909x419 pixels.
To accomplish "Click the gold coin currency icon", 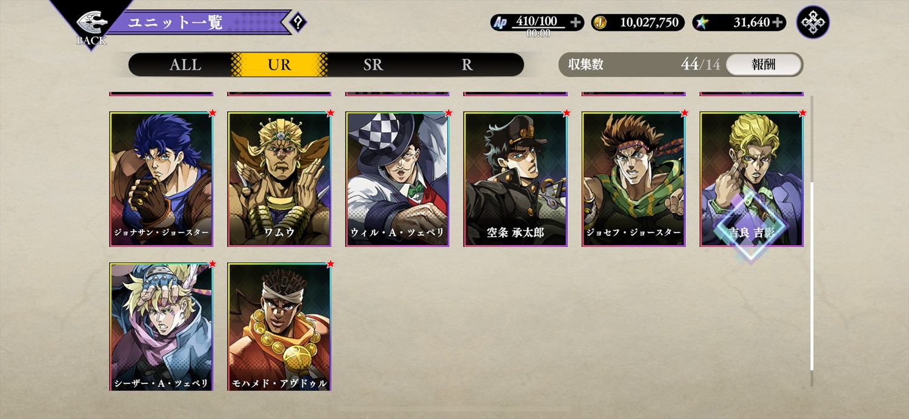I will click(600, 23).
